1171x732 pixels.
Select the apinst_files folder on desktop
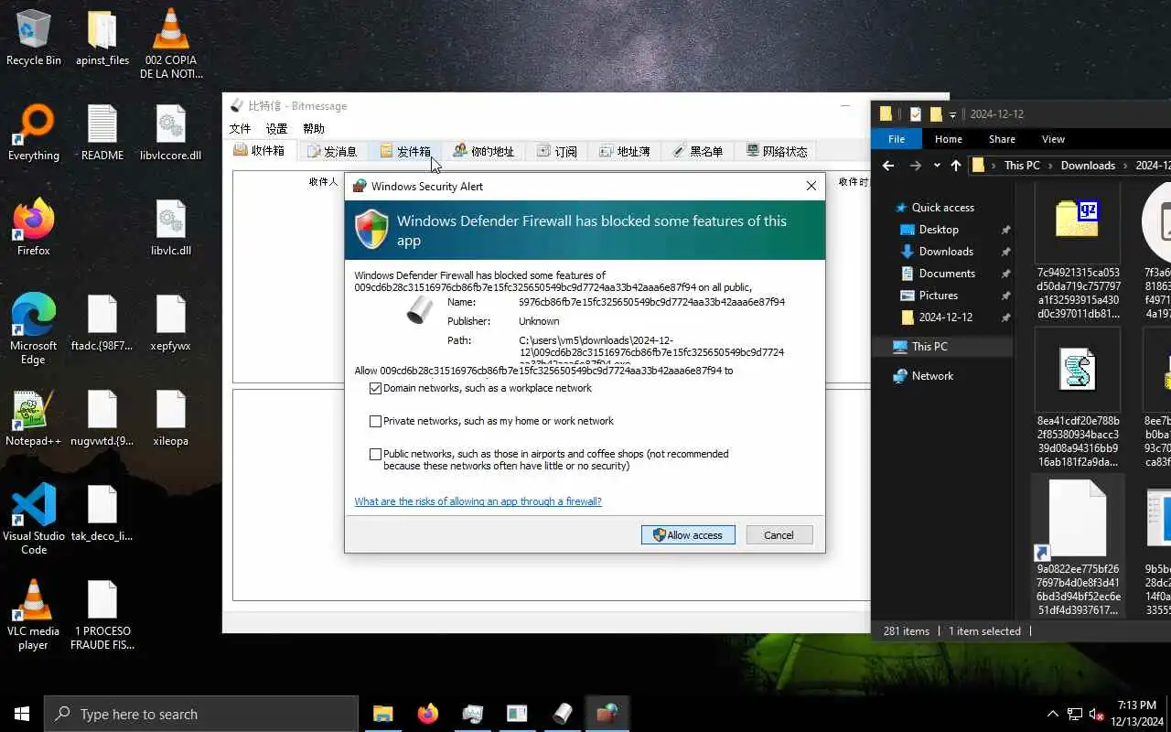tap(102, 38)
